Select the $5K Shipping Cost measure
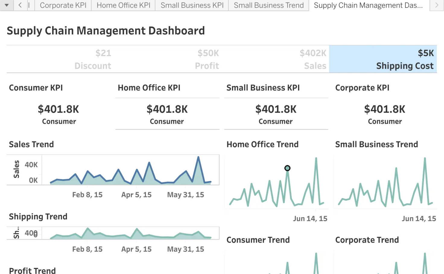Image resolution: width=444 pixels, height=274 pixels. point(383,59)
